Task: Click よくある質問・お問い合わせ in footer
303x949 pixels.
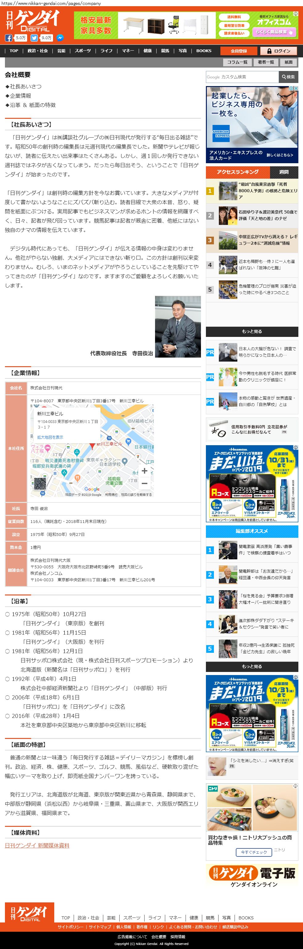Action: pyautogui.click(x=193, y=927)
